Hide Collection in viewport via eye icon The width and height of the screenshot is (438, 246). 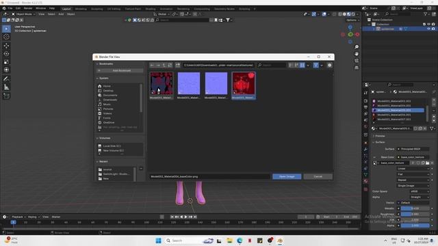pyautogui.click(x=429, y=25)
